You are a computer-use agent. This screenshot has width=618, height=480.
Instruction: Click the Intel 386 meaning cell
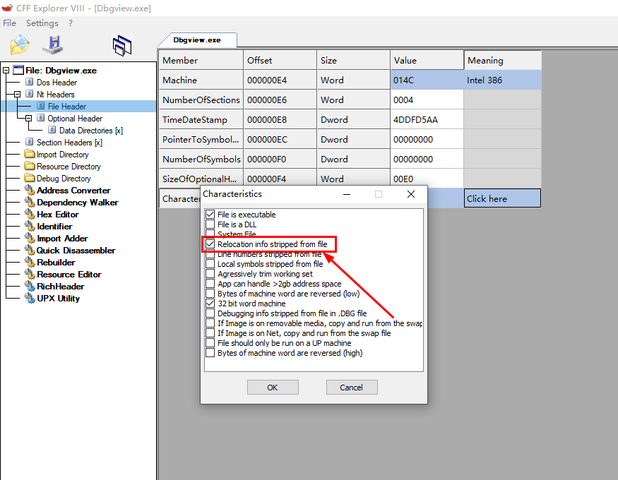[x=502, y=80]
